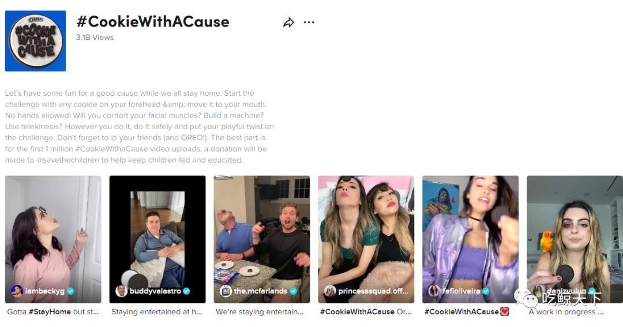Click the iambeckyg username label
The width and height of the screenshot is (623, 327).
(45, 291)
